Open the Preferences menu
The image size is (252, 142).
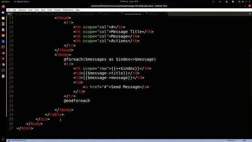coord(68,10)
